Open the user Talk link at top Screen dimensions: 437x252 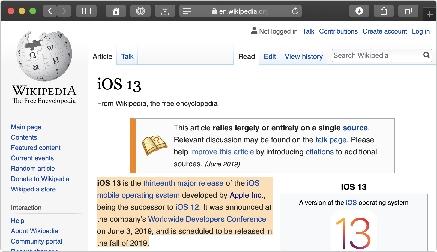click(x=308, y=31)
